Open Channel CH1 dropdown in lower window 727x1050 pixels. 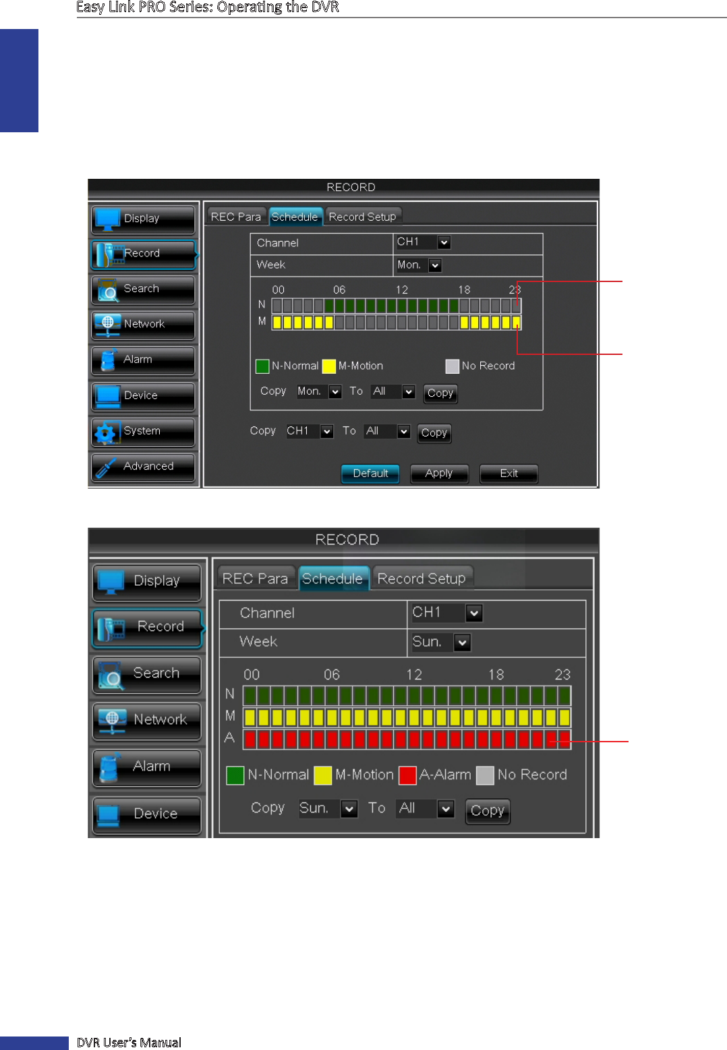coord(447,613)
